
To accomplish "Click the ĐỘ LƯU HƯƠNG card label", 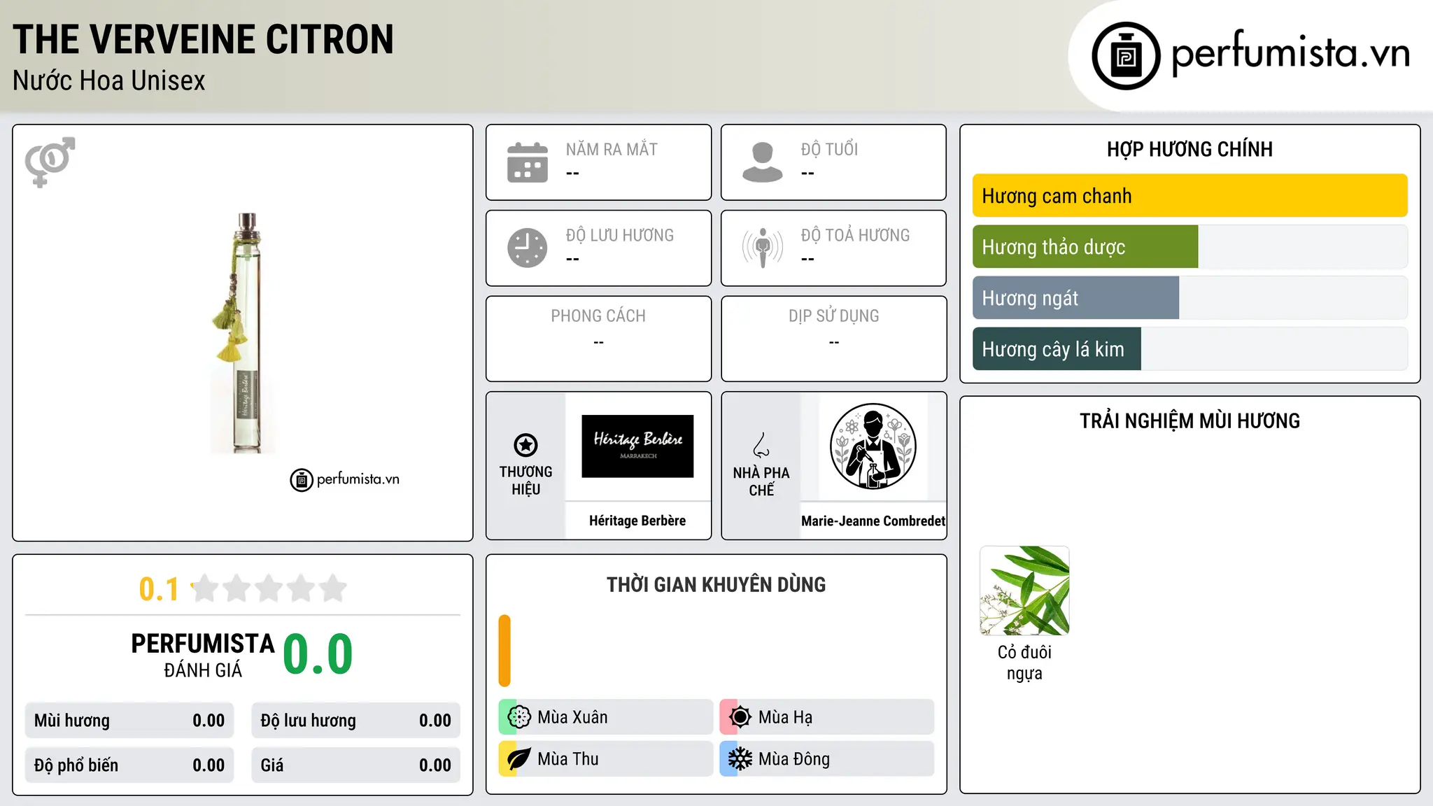I will click(x=620, y=235).
